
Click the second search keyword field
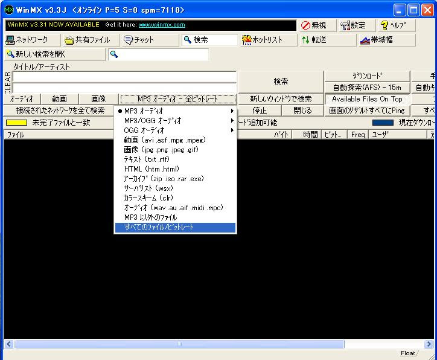point(124,88)
